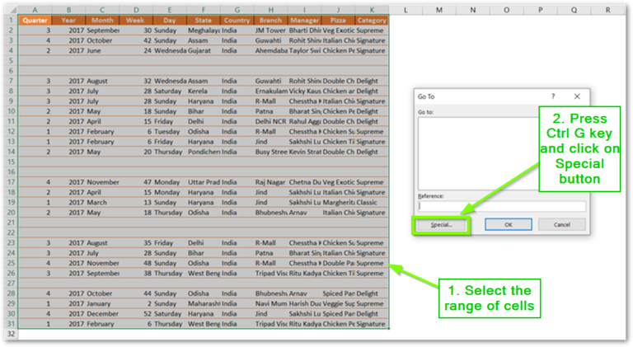633x347 pixels.
Task: Click the Tuesday day cell
Action: [170, 132]
